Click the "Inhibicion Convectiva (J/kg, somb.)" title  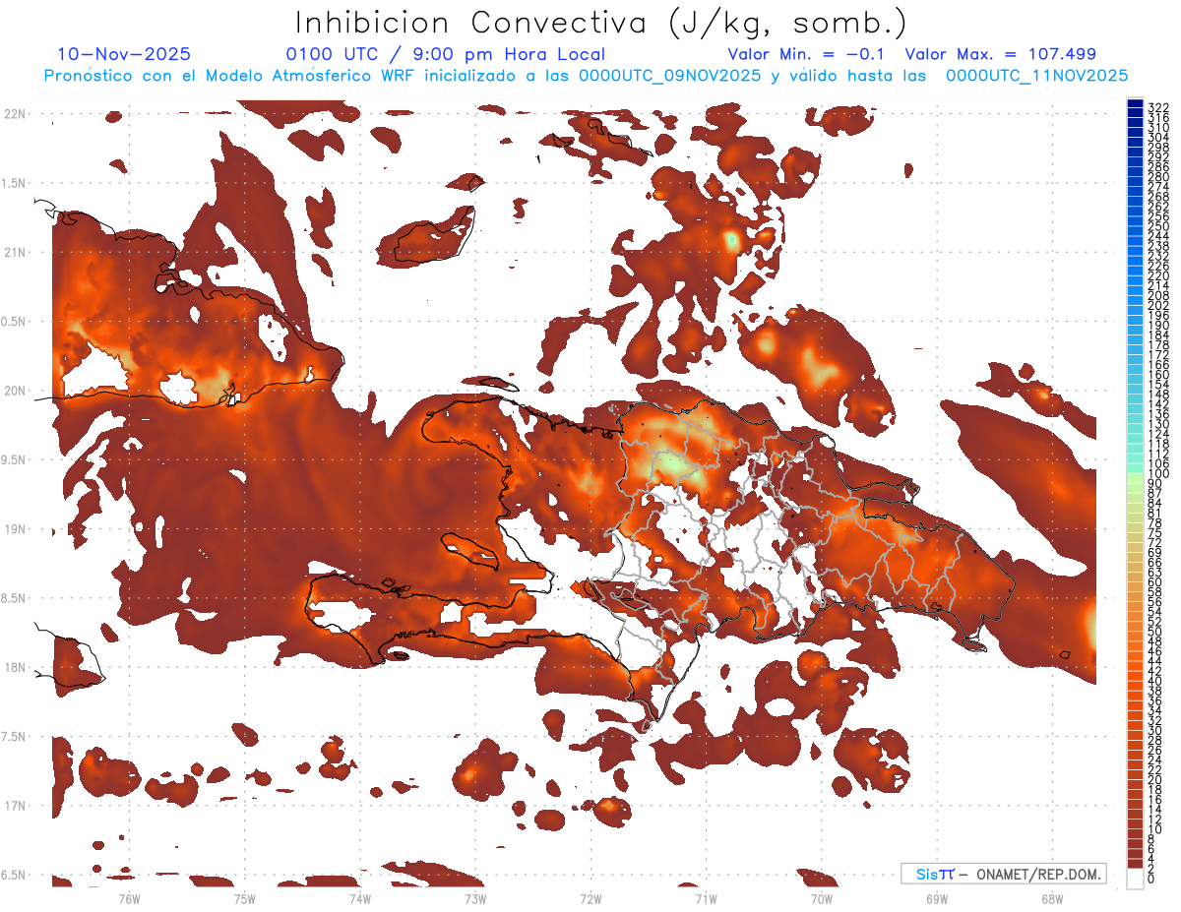[x=601, y=22]
